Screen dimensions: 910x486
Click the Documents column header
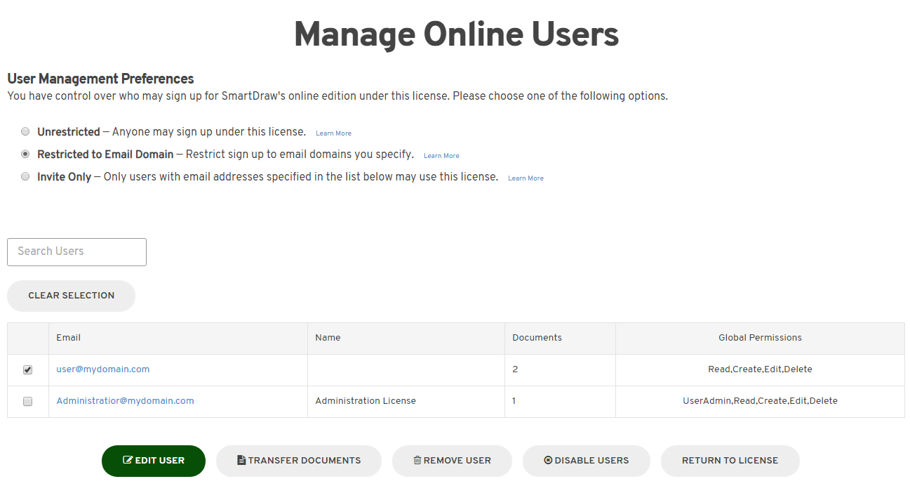[x=537, y=338]
